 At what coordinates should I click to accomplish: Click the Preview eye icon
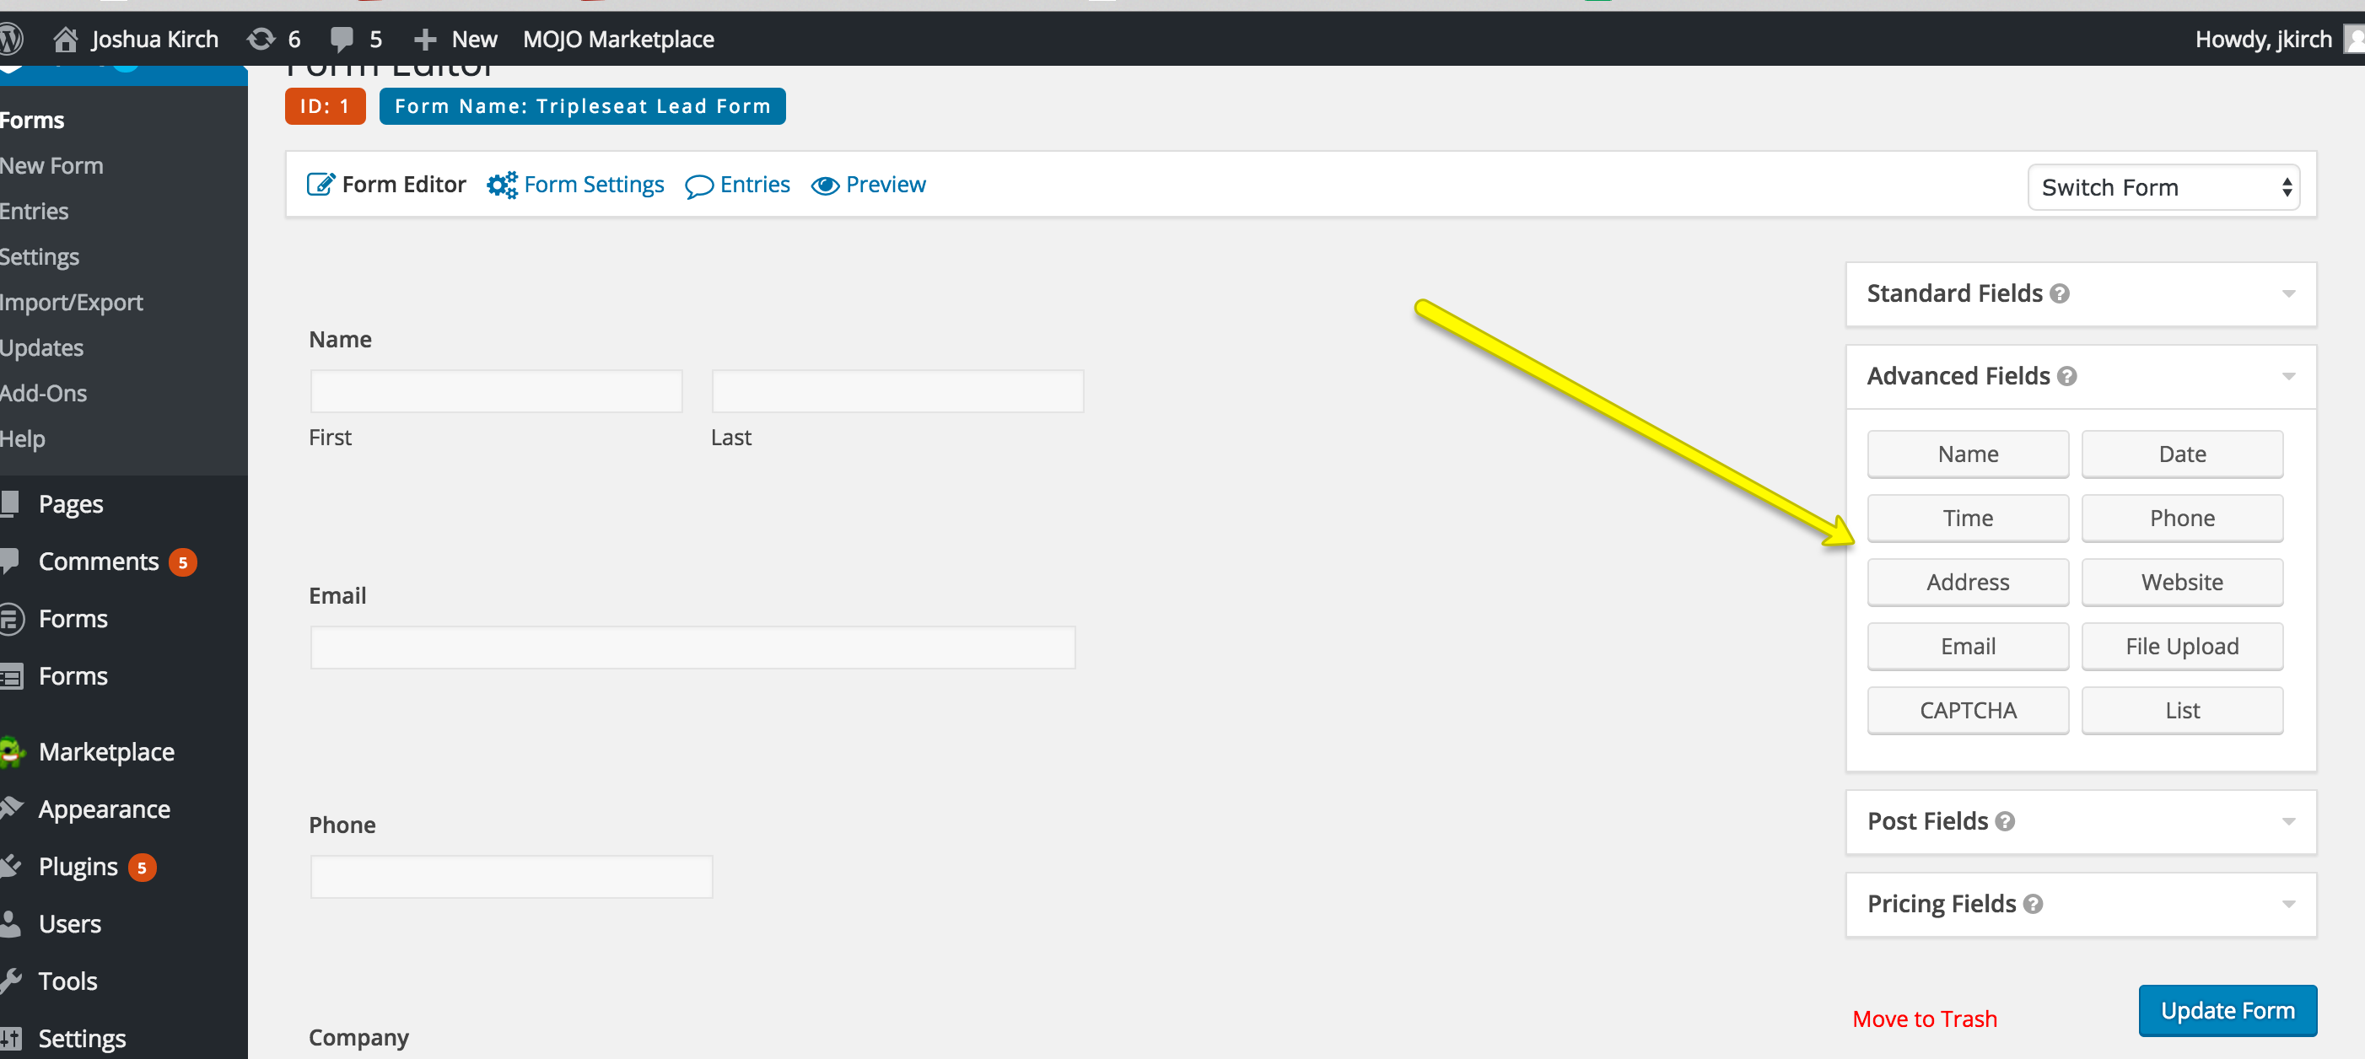point(827,185)
